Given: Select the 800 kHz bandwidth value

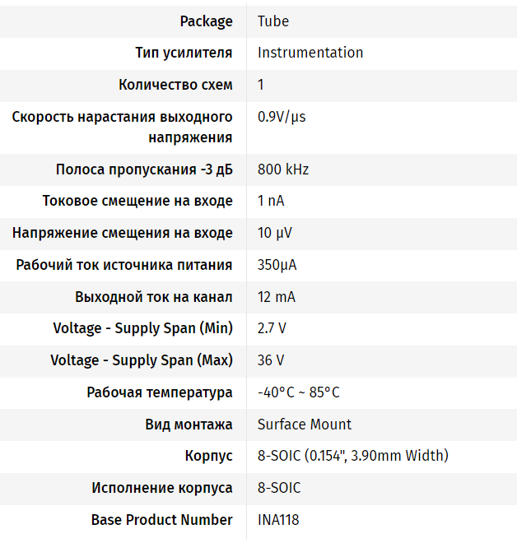Looking at the screenshot, I should click(x=282, y=169).
